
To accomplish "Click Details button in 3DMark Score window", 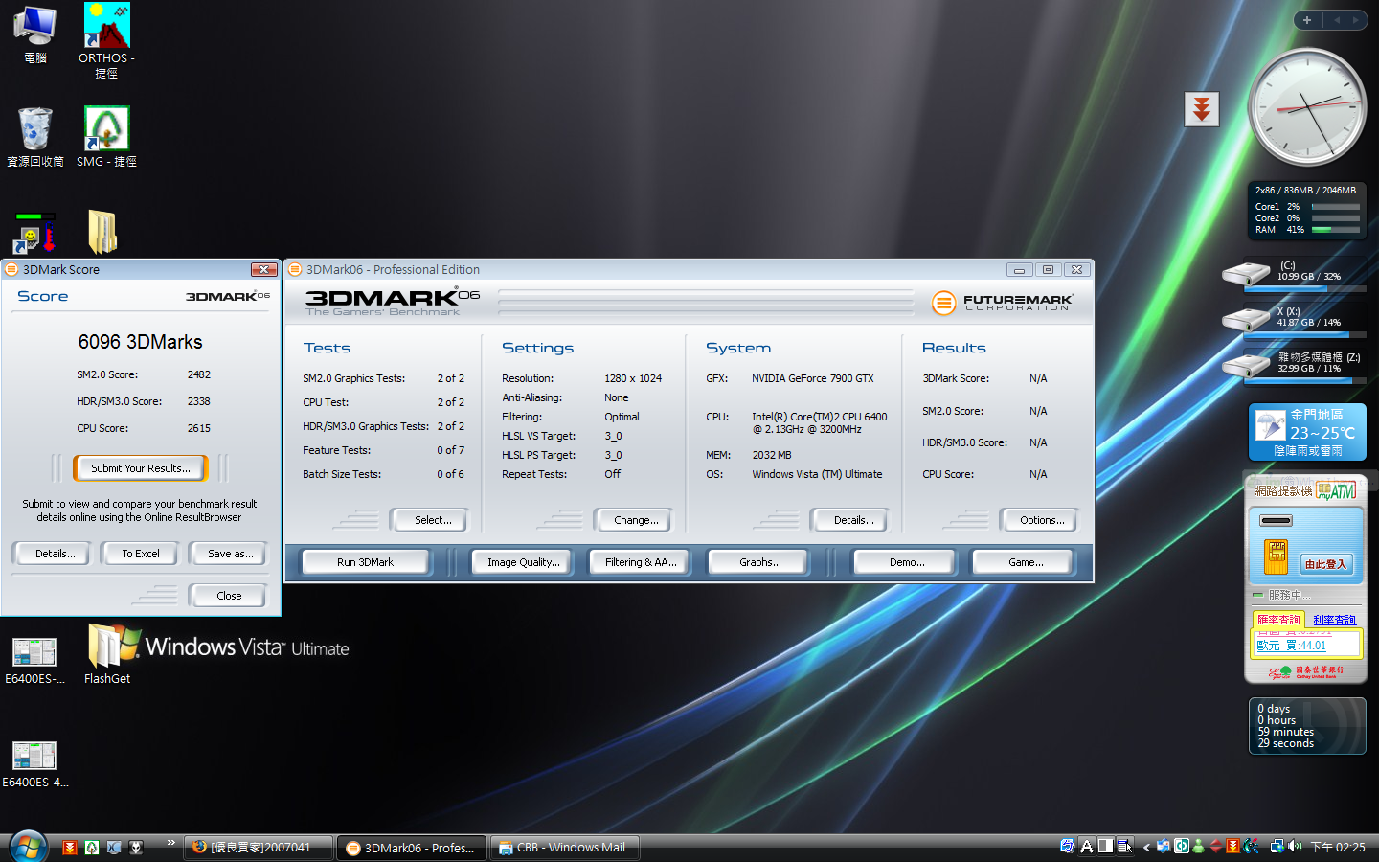I will point(54,554).
